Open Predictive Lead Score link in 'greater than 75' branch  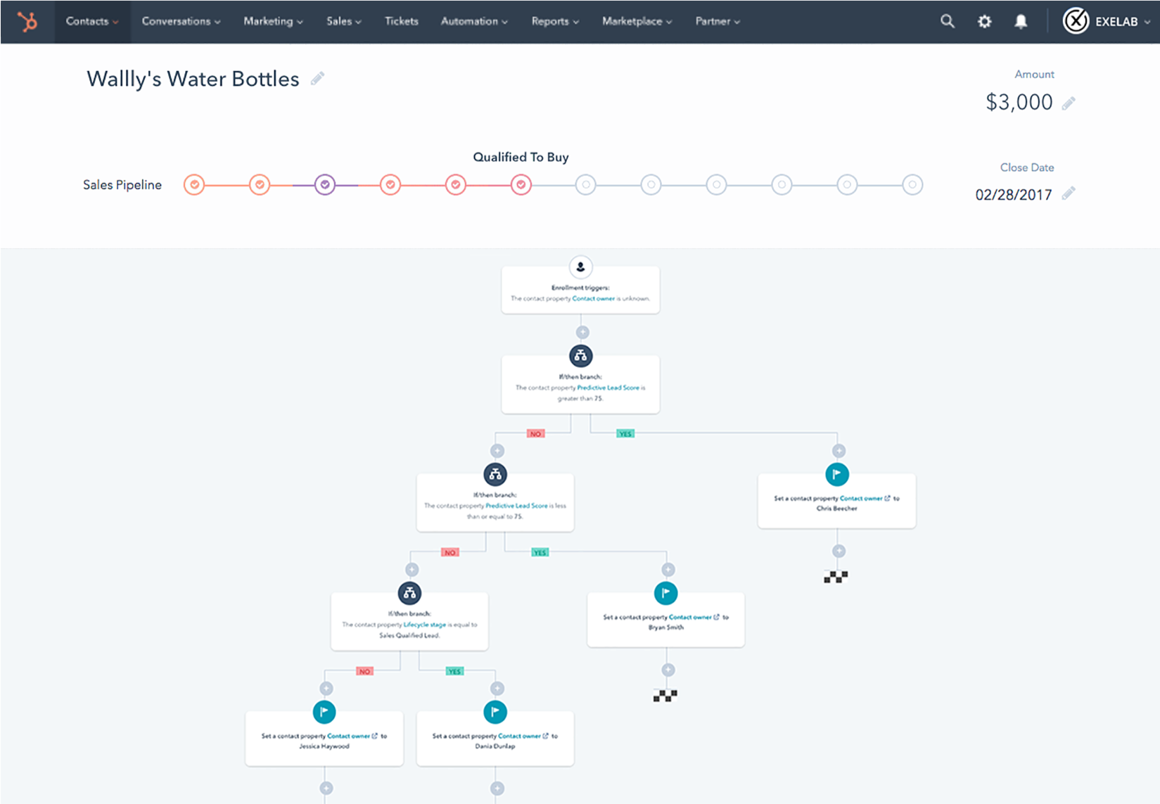pos(608,388)
